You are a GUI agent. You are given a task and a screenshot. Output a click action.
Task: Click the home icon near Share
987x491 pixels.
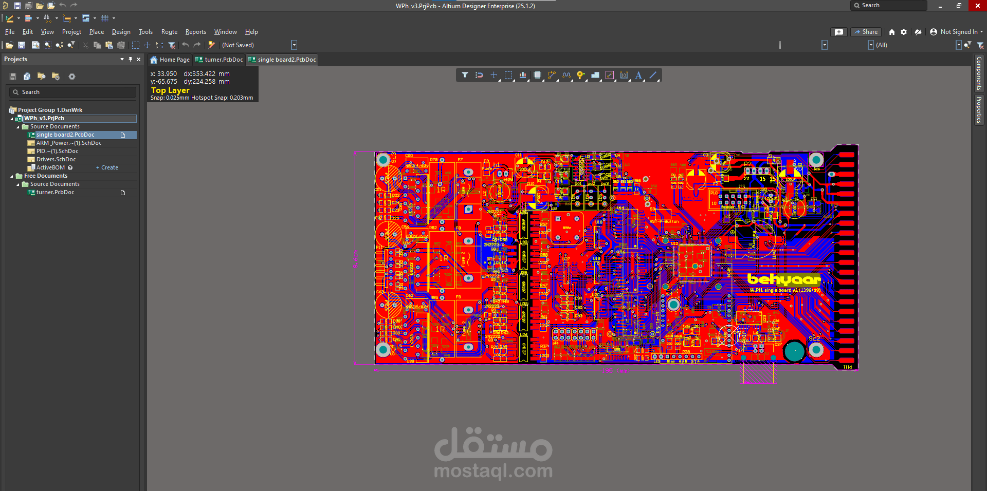tap(892, 32)
